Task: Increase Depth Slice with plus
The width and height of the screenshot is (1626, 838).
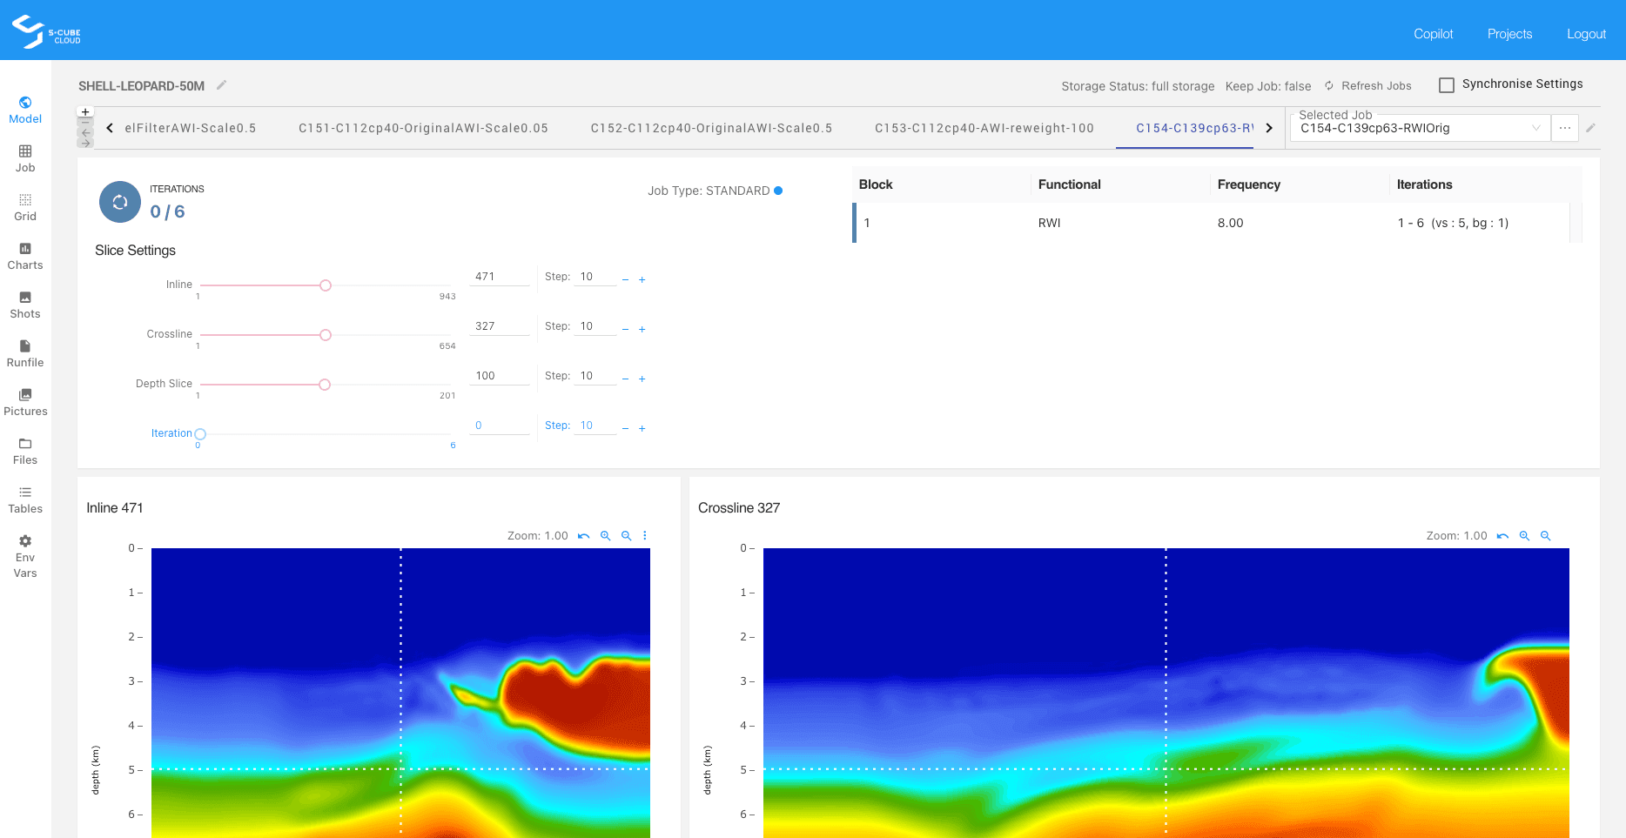Action: click(x=642, y=379)
